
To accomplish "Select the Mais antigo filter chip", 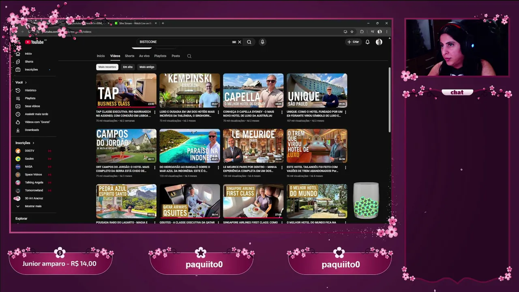I will coord(147,67).
